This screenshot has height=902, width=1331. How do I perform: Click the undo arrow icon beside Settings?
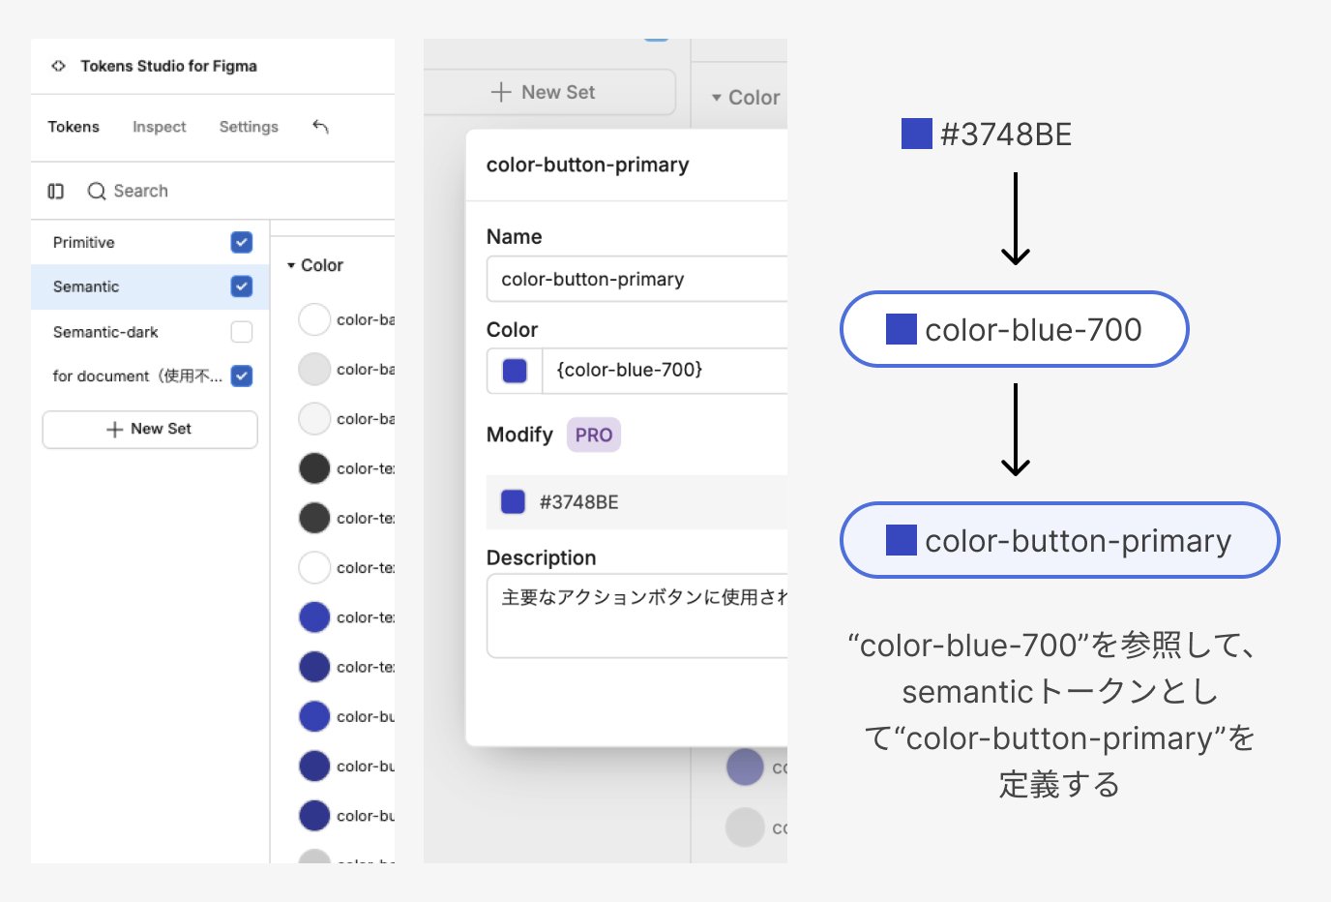coord(321,127)
